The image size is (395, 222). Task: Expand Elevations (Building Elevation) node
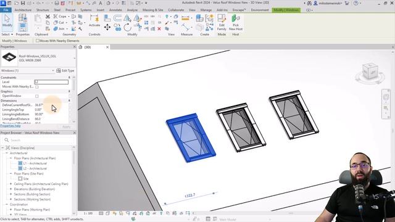[x=11, y=189]
